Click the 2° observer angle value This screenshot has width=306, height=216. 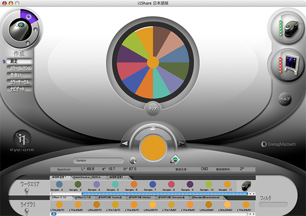pos(242,169)
